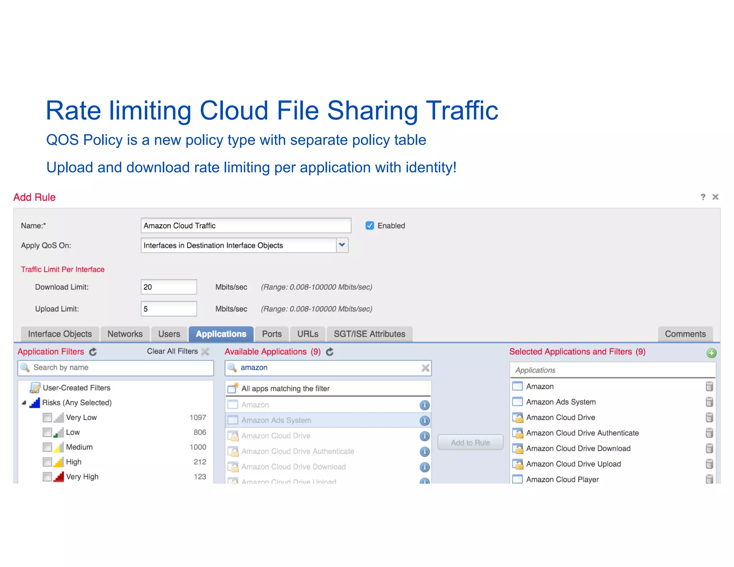Click the Search by name filter field

116,368
